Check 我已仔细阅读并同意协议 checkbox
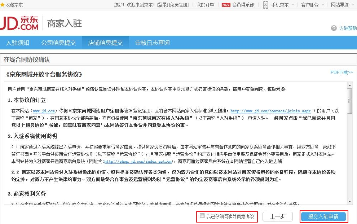 [202, 216]
